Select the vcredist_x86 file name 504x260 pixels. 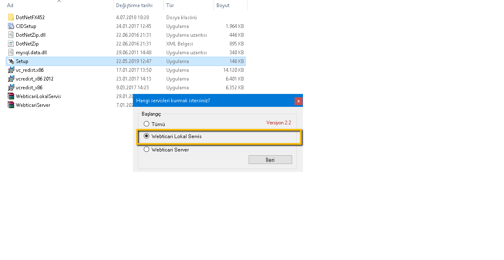pos(29,88)
